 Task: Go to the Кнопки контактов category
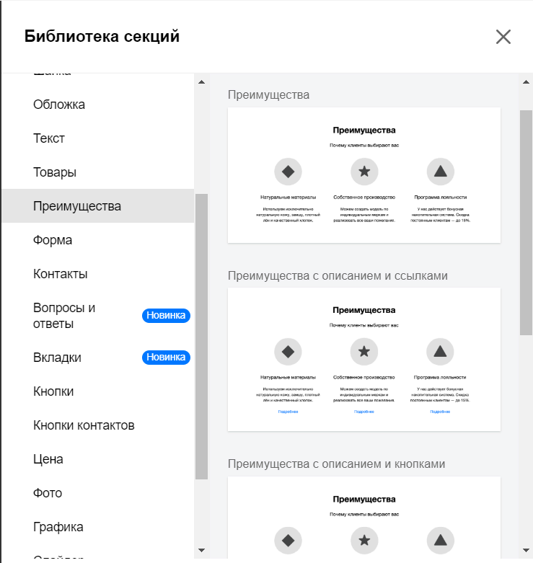point(98,425)
